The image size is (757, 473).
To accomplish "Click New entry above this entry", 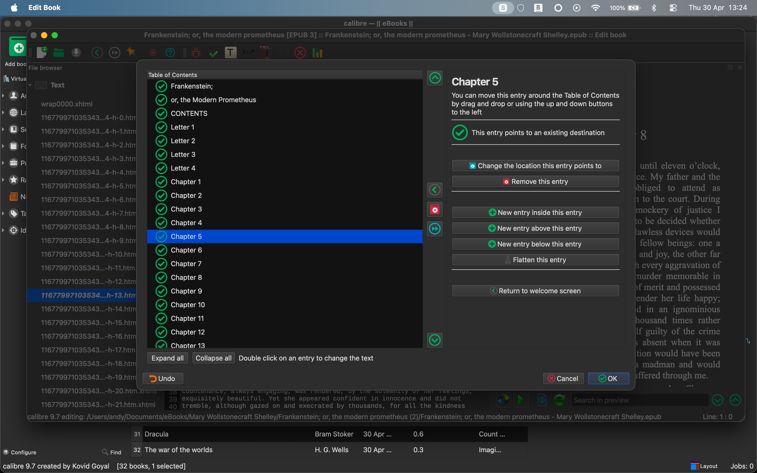I will 535,228.
